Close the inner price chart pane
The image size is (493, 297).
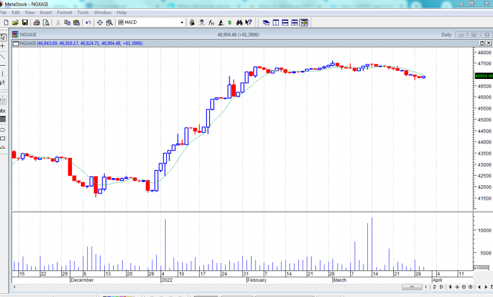(489, 43)
